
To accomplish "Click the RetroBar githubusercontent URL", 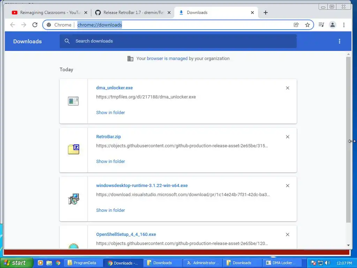I will [x=182, y=146].
